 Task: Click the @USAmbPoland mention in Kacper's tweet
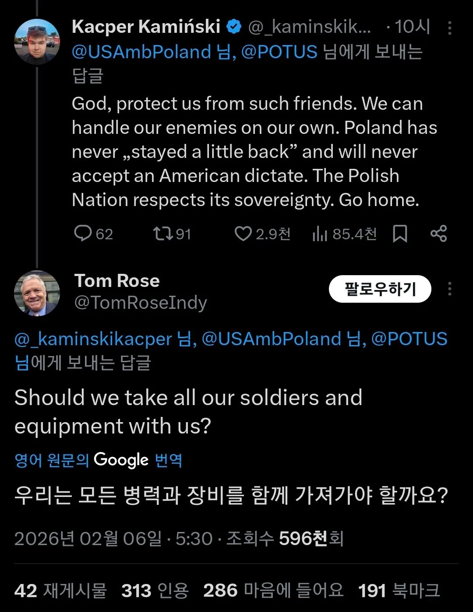(141, 52)
